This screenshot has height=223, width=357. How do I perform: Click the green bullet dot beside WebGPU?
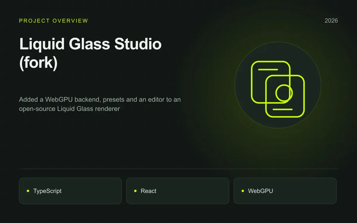pos(243,191)
